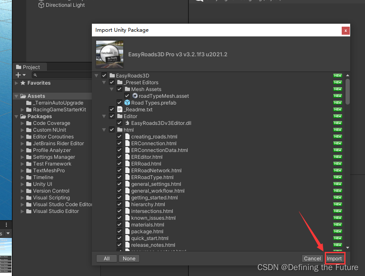
Task: Click the EasyRoads3Dv3Editor.dll plugin icon
Action: pos(127,123)
